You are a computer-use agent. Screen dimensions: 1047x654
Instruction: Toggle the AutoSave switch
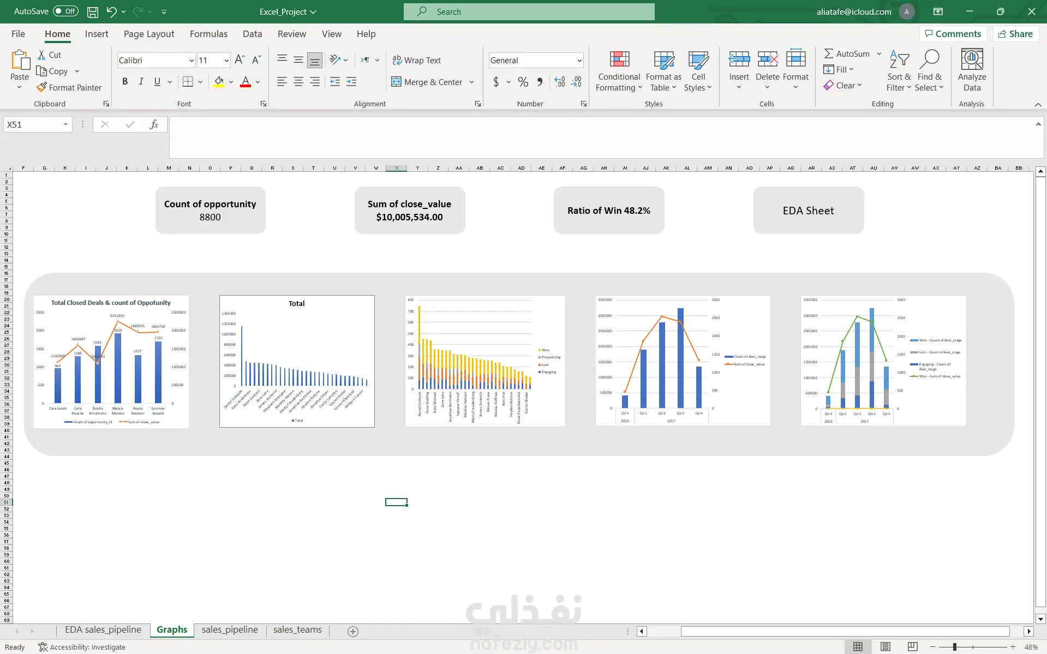tap(65, 11)
